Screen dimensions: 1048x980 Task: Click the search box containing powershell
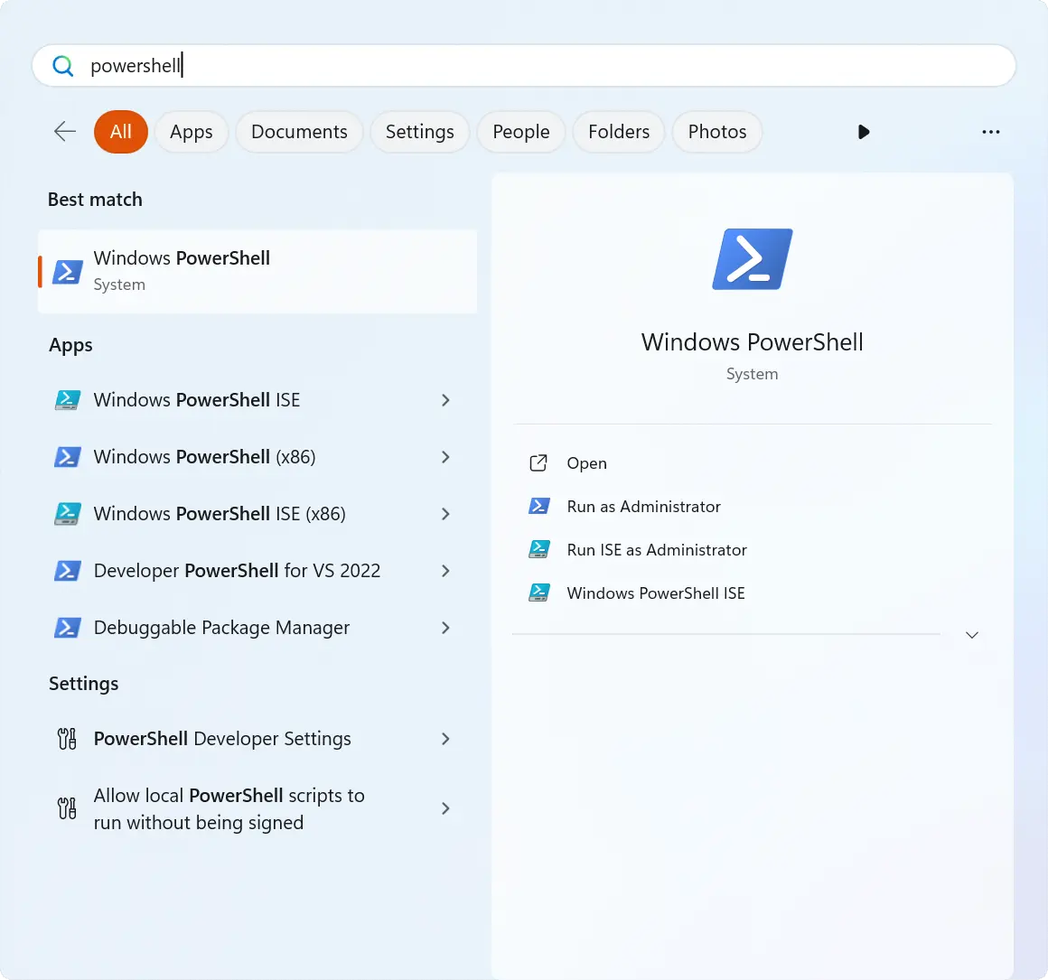[524, 65]
